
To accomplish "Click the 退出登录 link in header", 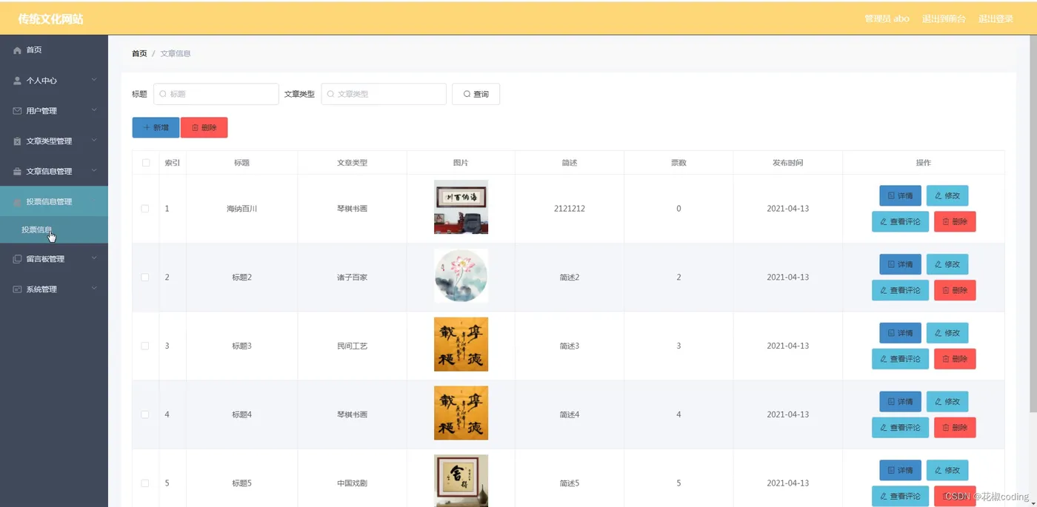I will point(996,19).
